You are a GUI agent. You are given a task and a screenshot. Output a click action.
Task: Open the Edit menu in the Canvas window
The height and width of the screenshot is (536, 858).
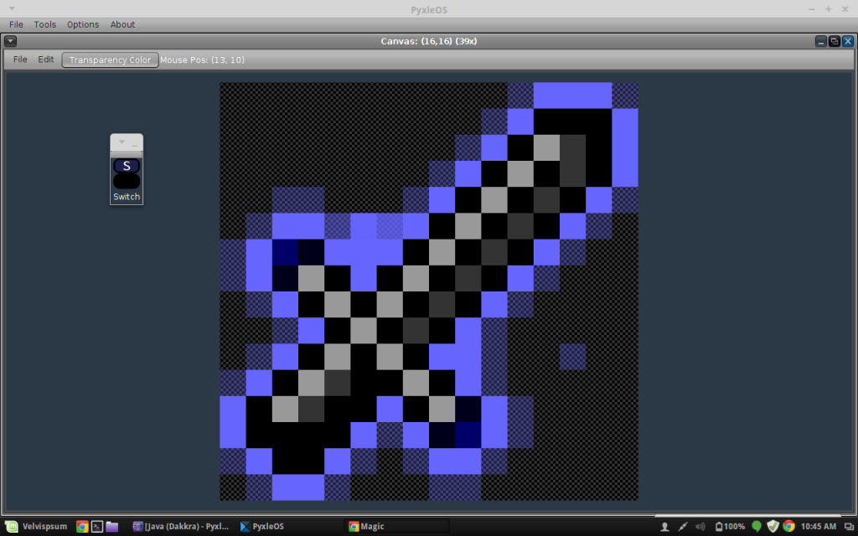46,59
